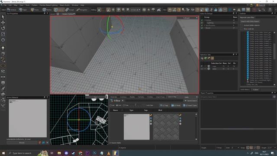Select the Pivot tool
Screen dimensions: 277x156
[x=3, y=40]
